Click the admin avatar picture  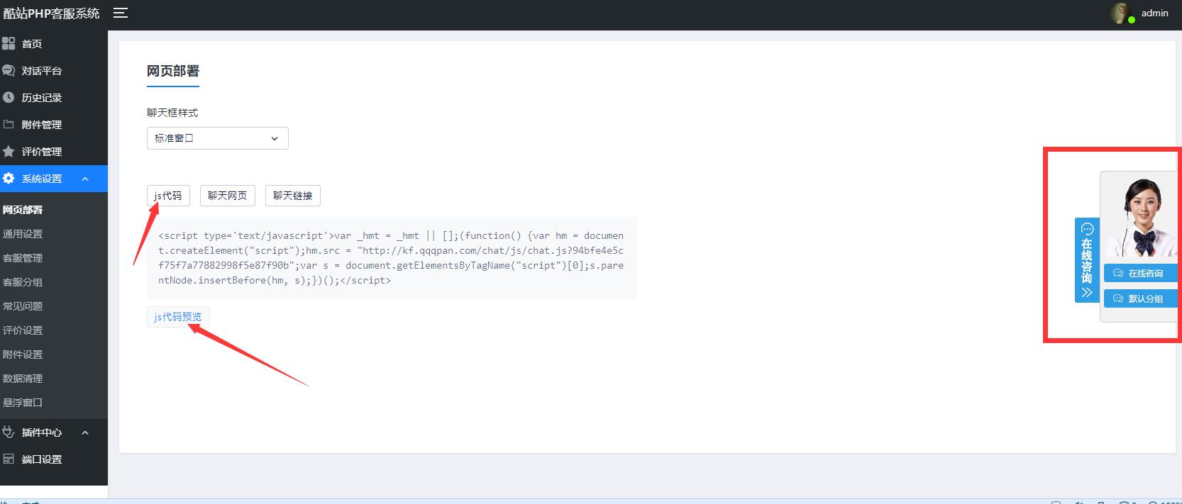[1121, 13]
